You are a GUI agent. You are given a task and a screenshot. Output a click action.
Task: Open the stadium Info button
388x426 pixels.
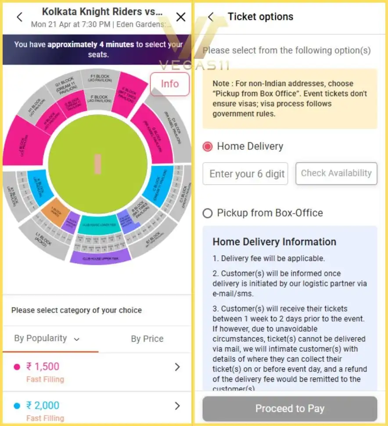tap(169, 84)
